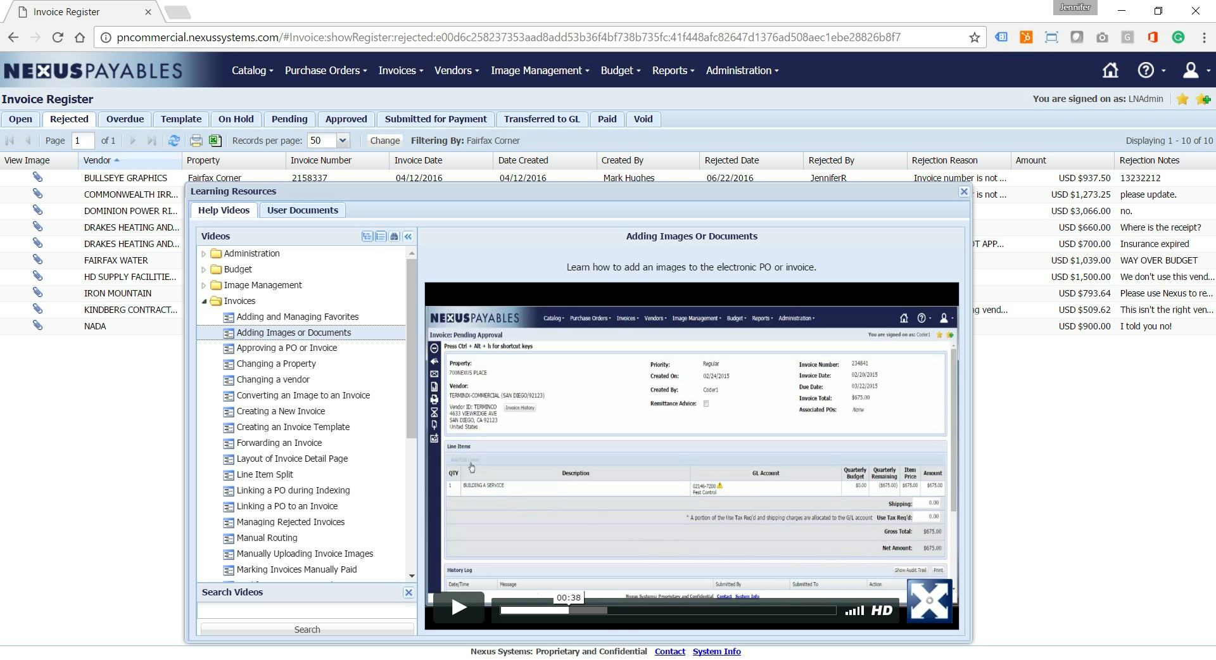Open the System Info link in footer
Screen dimensions: 1216x660
(716, 651)
